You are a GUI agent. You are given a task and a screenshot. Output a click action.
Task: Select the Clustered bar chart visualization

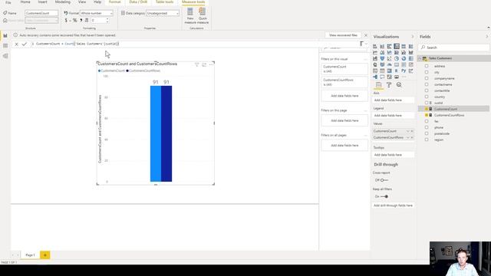[x=389, y=46]
